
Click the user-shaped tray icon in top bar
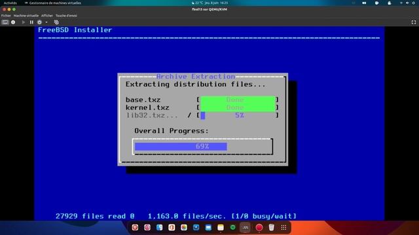[x=390, y=3]
